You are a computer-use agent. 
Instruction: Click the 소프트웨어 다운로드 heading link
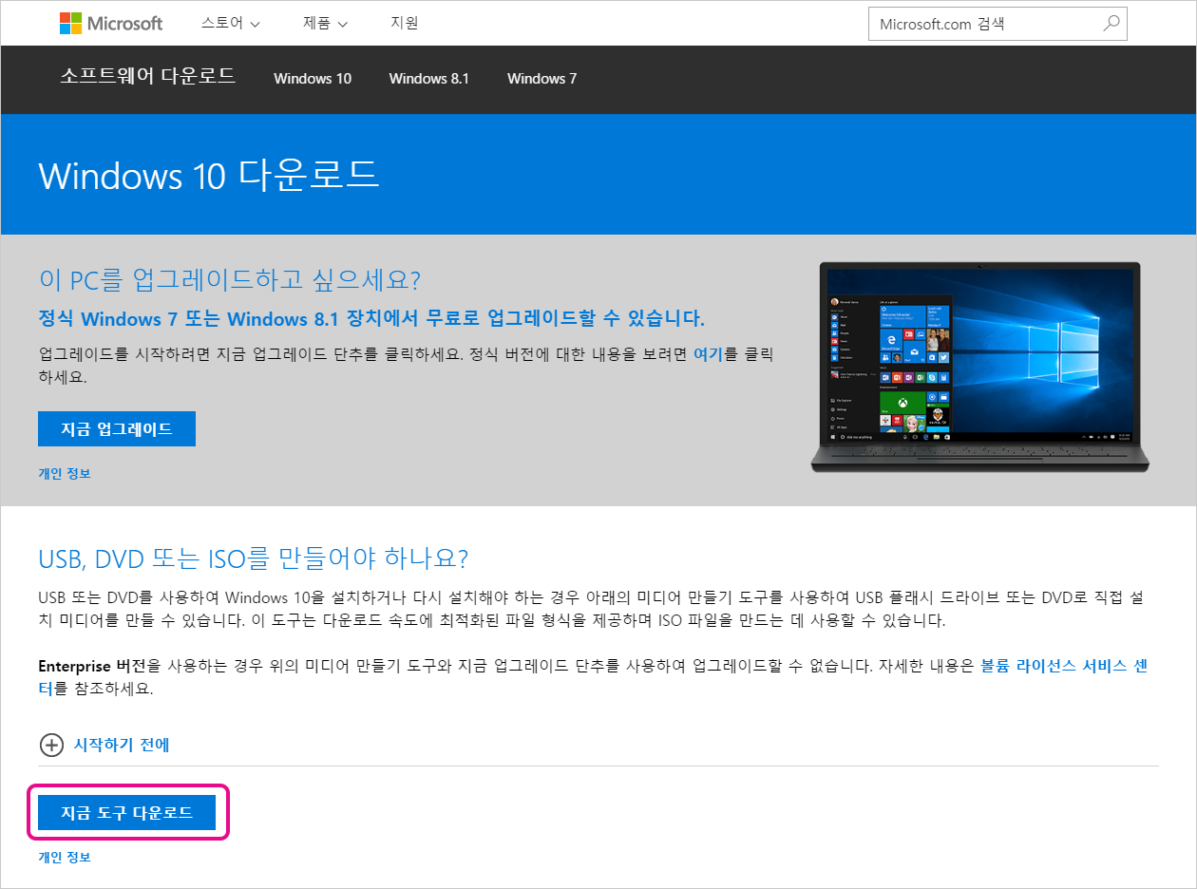148,77
